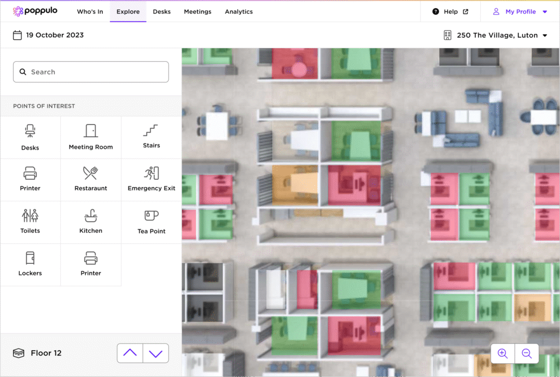Zoom in on the floor map
560x377 pixels.
coord(503,354)
